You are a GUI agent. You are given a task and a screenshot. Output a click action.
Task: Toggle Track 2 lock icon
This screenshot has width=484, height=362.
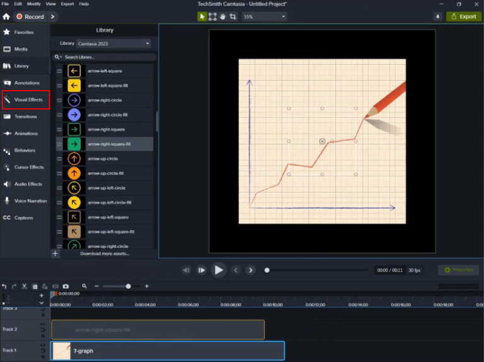tap(43, 336)
